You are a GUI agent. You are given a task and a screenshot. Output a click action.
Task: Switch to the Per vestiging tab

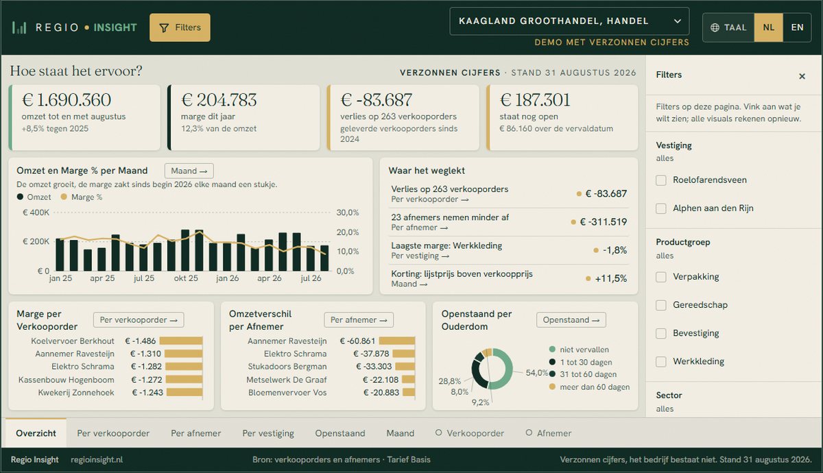point(268,433)
